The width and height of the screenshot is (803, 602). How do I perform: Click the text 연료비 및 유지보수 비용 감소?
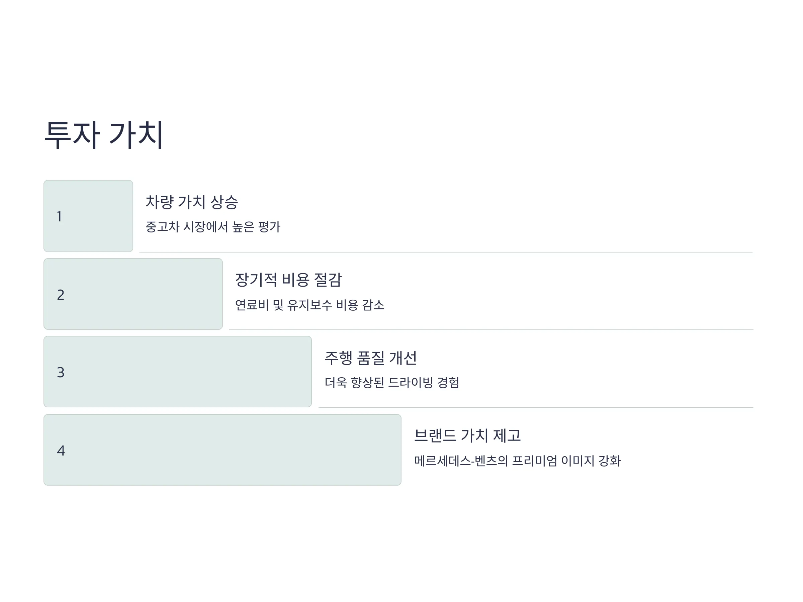pos(309,305)
